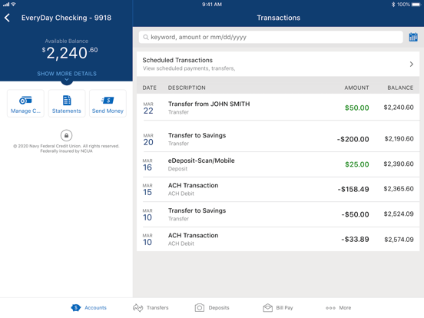Click the BALANCE column header
The image size is (424, 318).
coord(400,88)
